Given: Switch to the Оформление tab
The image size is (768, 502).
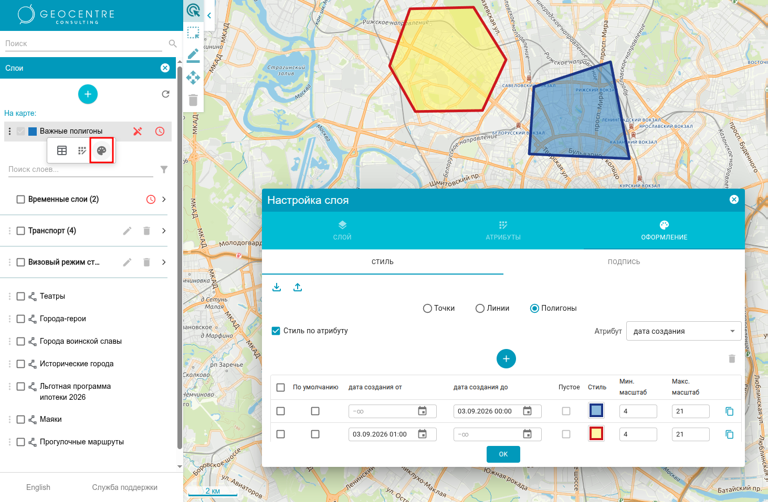Looking at the screenshot, I should click(x=664, y=231).
